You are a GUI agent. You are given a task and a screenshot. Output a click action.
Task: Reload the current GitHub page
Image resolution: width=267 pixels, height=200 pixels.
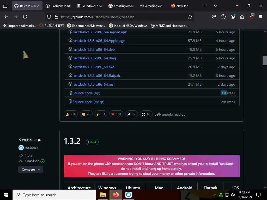(25, 17)
